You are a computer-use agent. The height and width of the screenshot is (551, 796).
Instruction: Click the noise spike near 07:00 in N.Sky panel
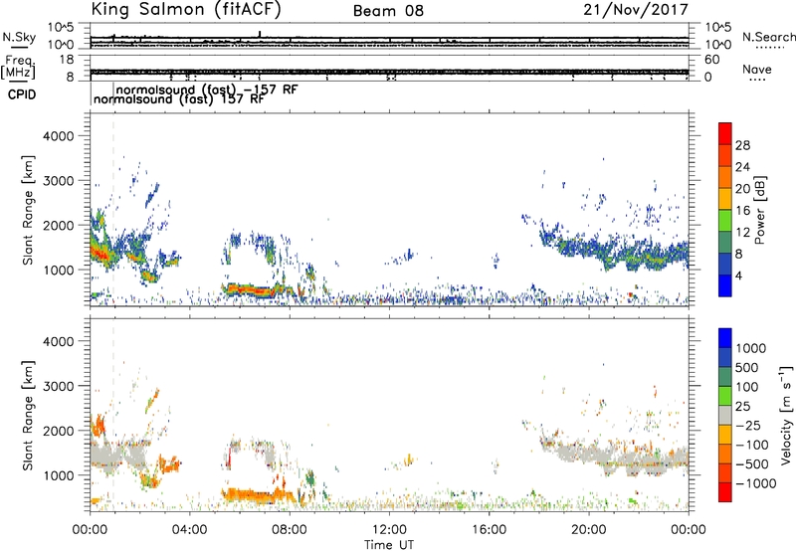[260, 34]
